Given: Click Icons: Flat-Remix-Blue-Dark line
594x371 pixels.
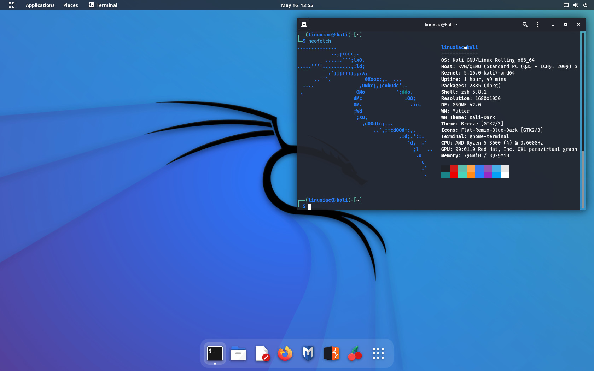Looking at the screenshot, I should pos(492,130).
